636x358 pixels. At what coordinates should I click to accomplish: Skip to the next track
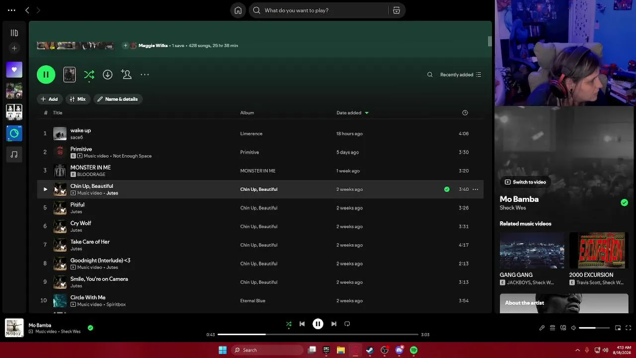pos(334,324)
